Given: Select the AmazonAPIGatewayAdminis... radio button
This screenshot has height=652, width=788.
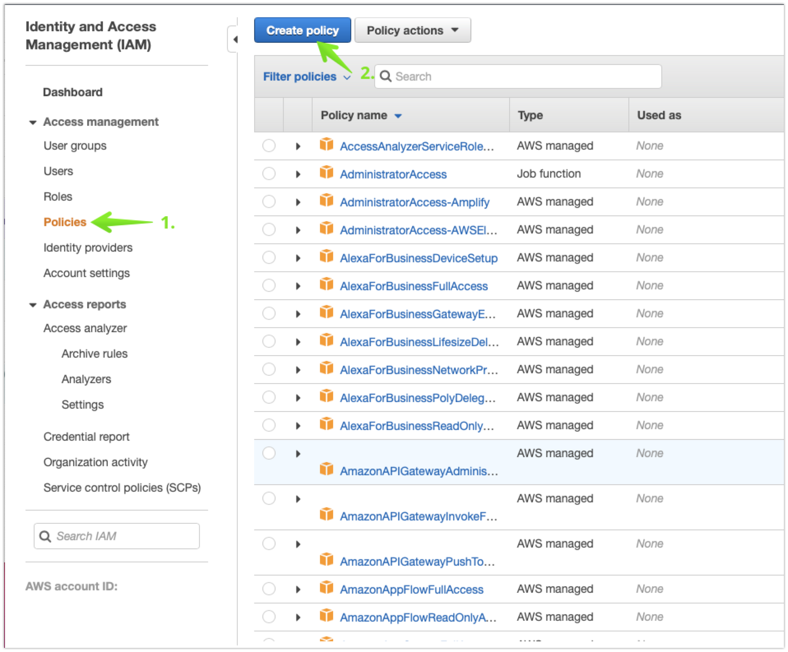Looking at the screenshot, I should click(x=269, y=453).
